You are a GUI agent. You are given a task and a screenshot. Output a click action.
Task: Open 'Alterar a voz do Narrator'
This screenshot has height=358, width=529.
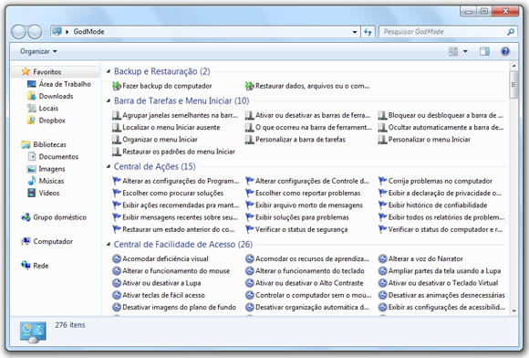tap(420, 258)
